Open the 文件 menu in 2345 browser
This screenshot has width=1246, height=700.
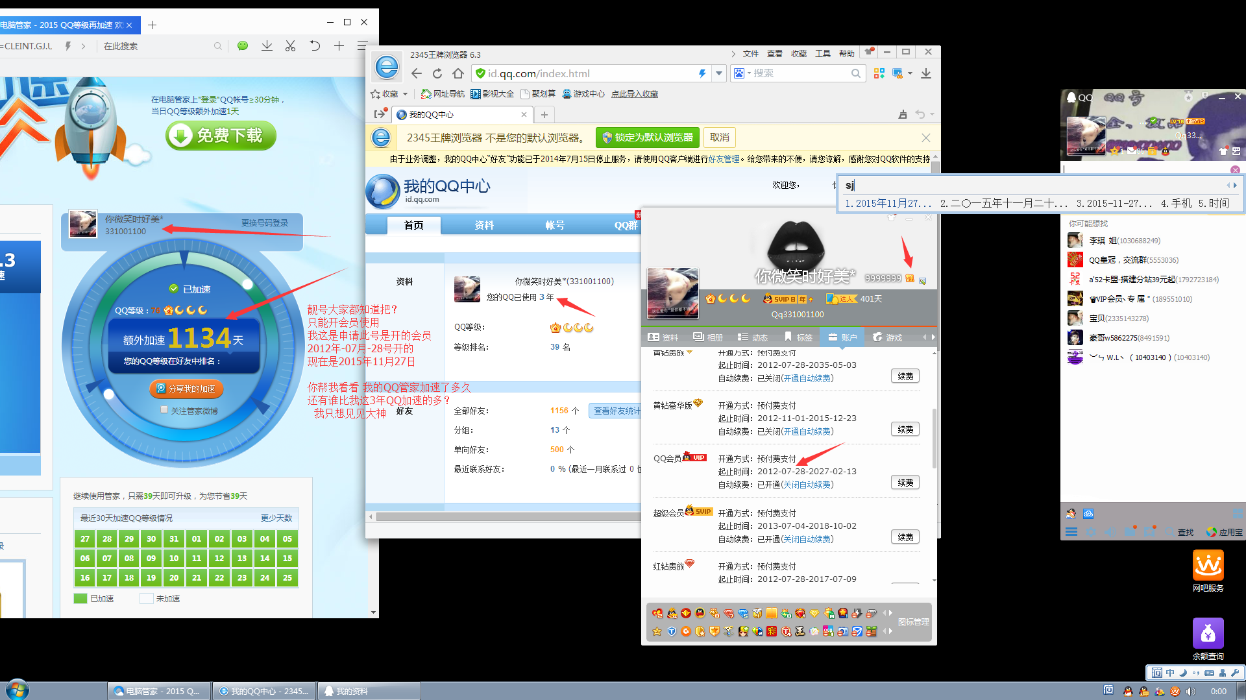751,54
